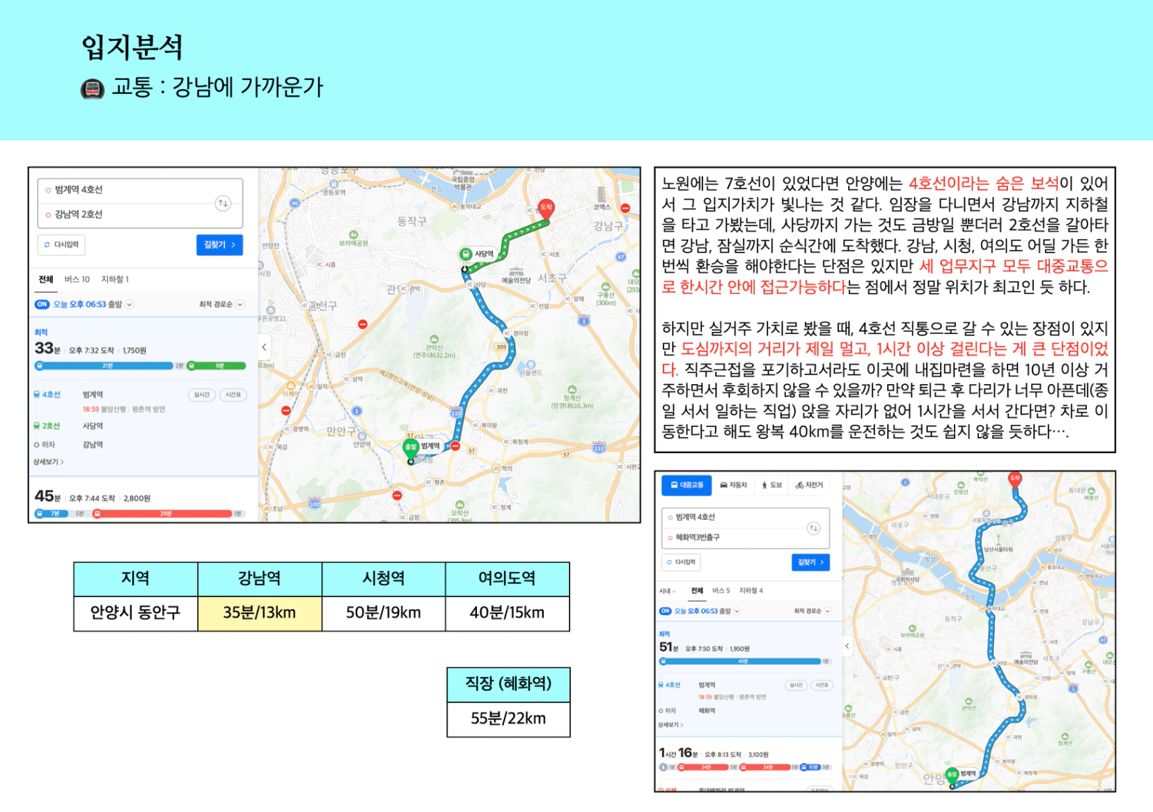
Task: Click the 남산서울타워 landmark icon
Action: [998, 539]
